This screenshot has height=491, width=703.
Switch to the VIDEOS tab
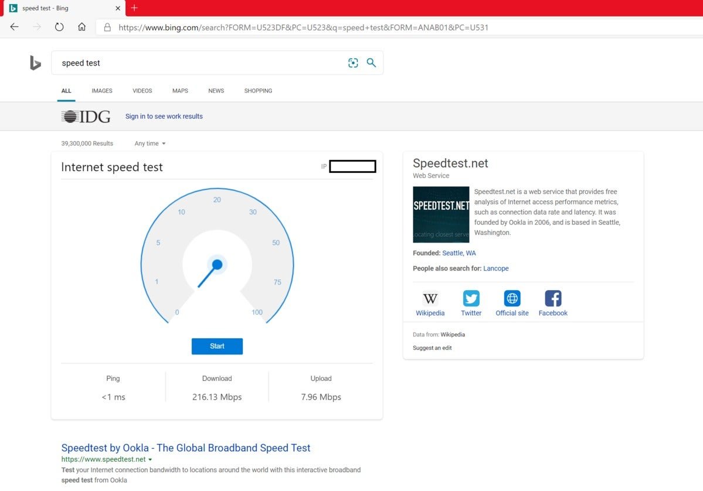[x=142, y=90]
